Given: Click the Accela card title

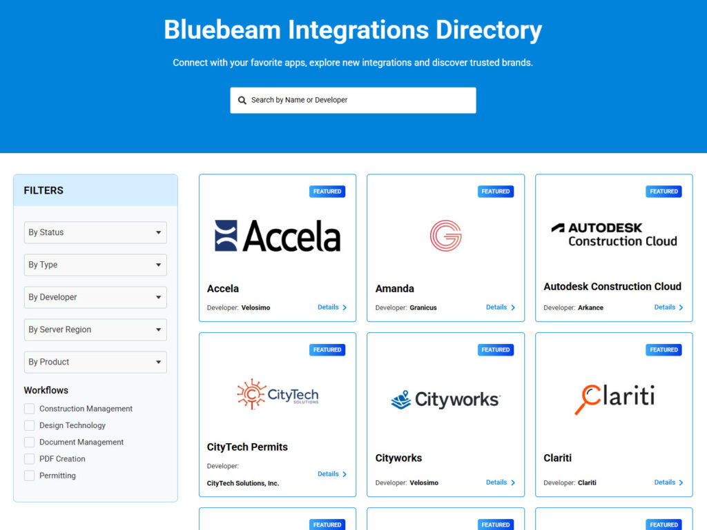Looking at the screenshot, I should tap(223, 289).
